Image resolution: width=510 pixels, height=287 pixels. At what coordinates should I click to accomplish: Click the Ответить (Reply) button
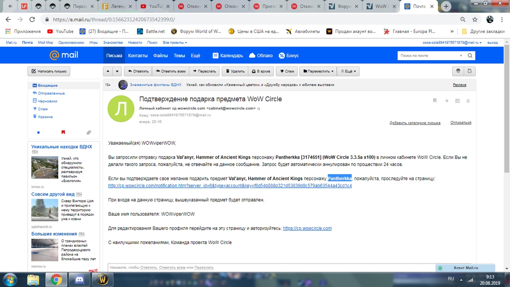pos(137,71)
